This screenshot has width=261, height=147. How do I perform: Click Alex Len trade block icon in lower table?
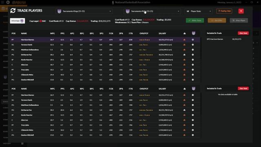pos(184,120)
